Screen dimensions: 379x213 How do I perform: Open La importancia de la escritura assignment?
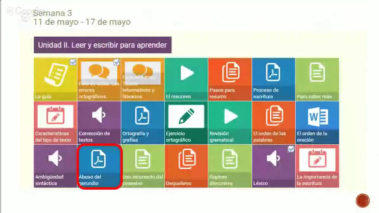click(x=317, y=166)
